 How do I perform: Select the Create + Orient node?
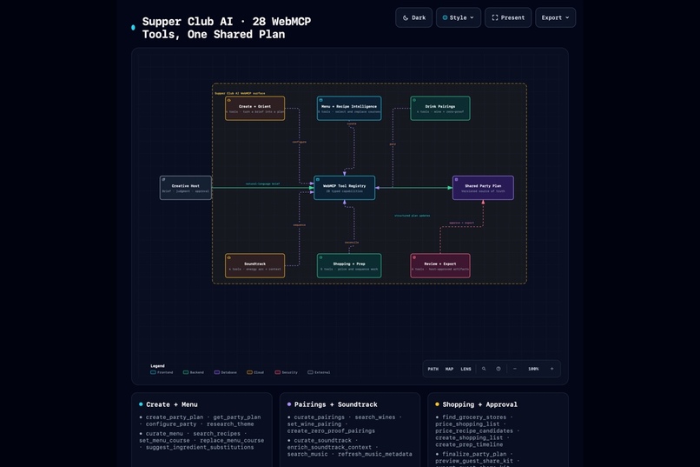click(x=255, y=108)
